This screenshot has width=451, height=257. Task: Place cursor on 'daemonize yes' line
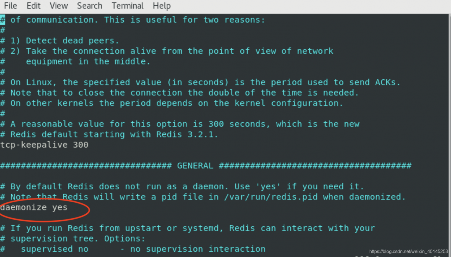click(34, 207)
